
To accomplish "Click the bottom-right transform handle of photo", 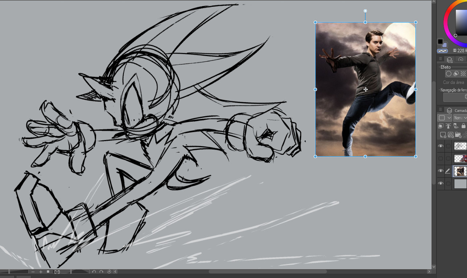I will 415,156.
